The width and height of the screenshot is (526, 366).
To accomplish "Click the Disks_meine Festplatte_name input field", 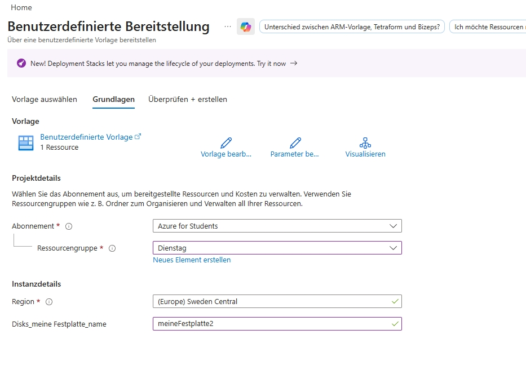I will pyautogui.click(x=271, y=324).
